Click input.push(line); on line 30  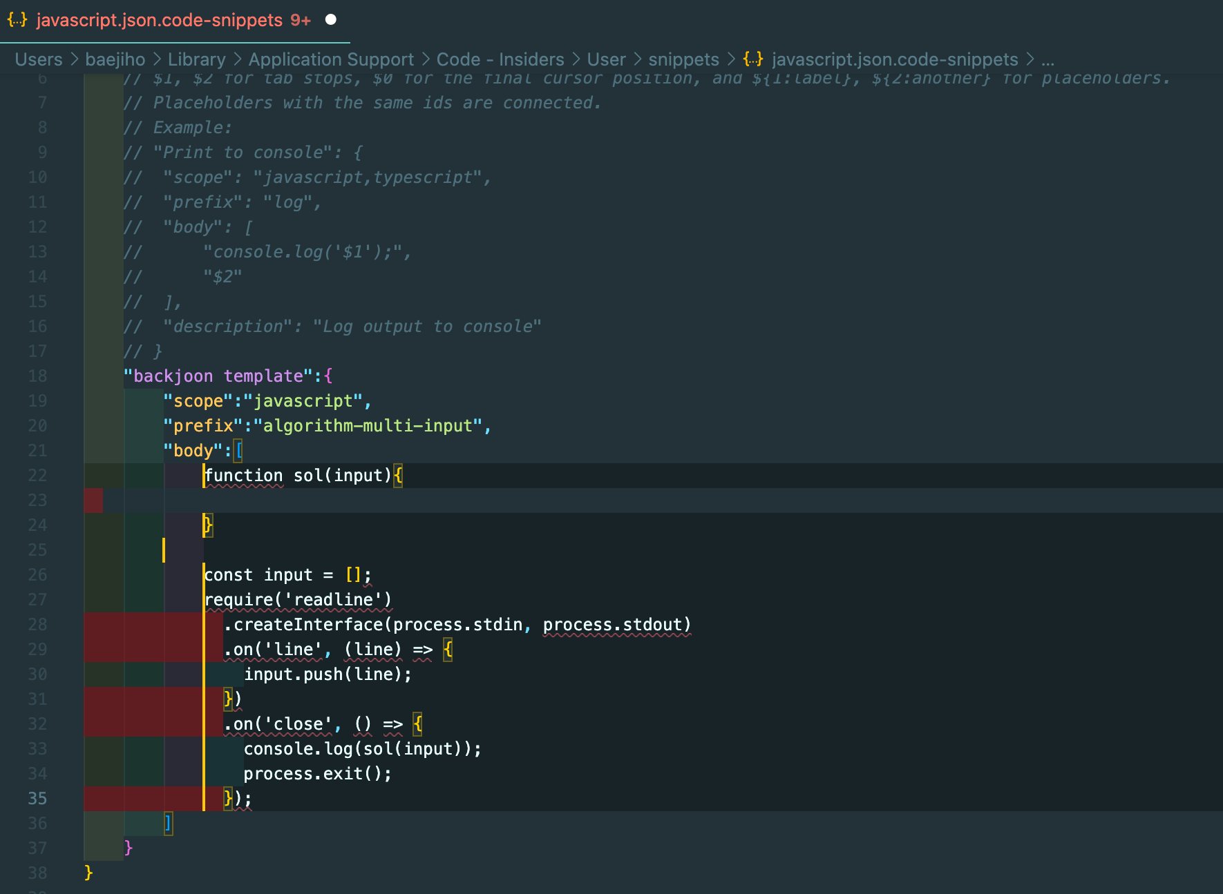328,674
